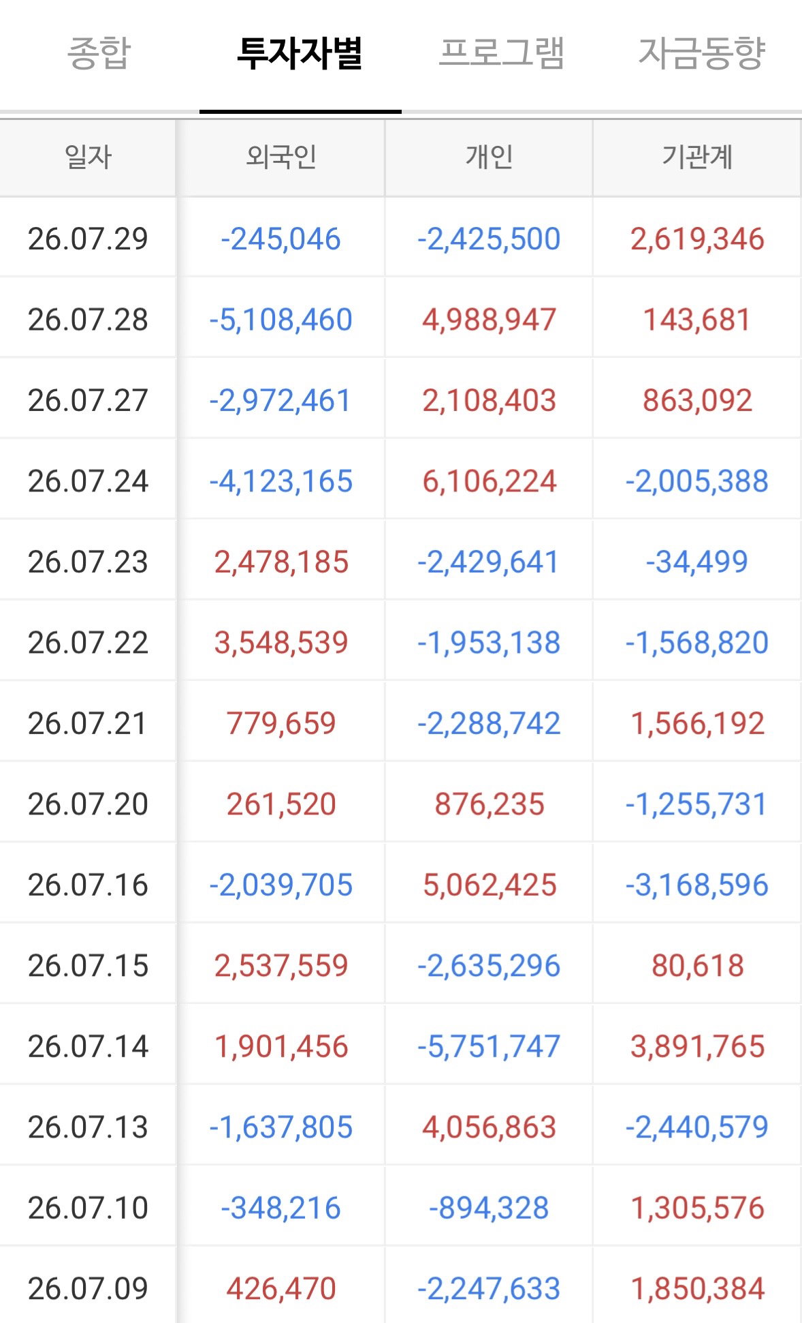Go to the 자금동향 tab
Image resolution: width=802 pixels, height=1323 pixels.
(702, 53)
